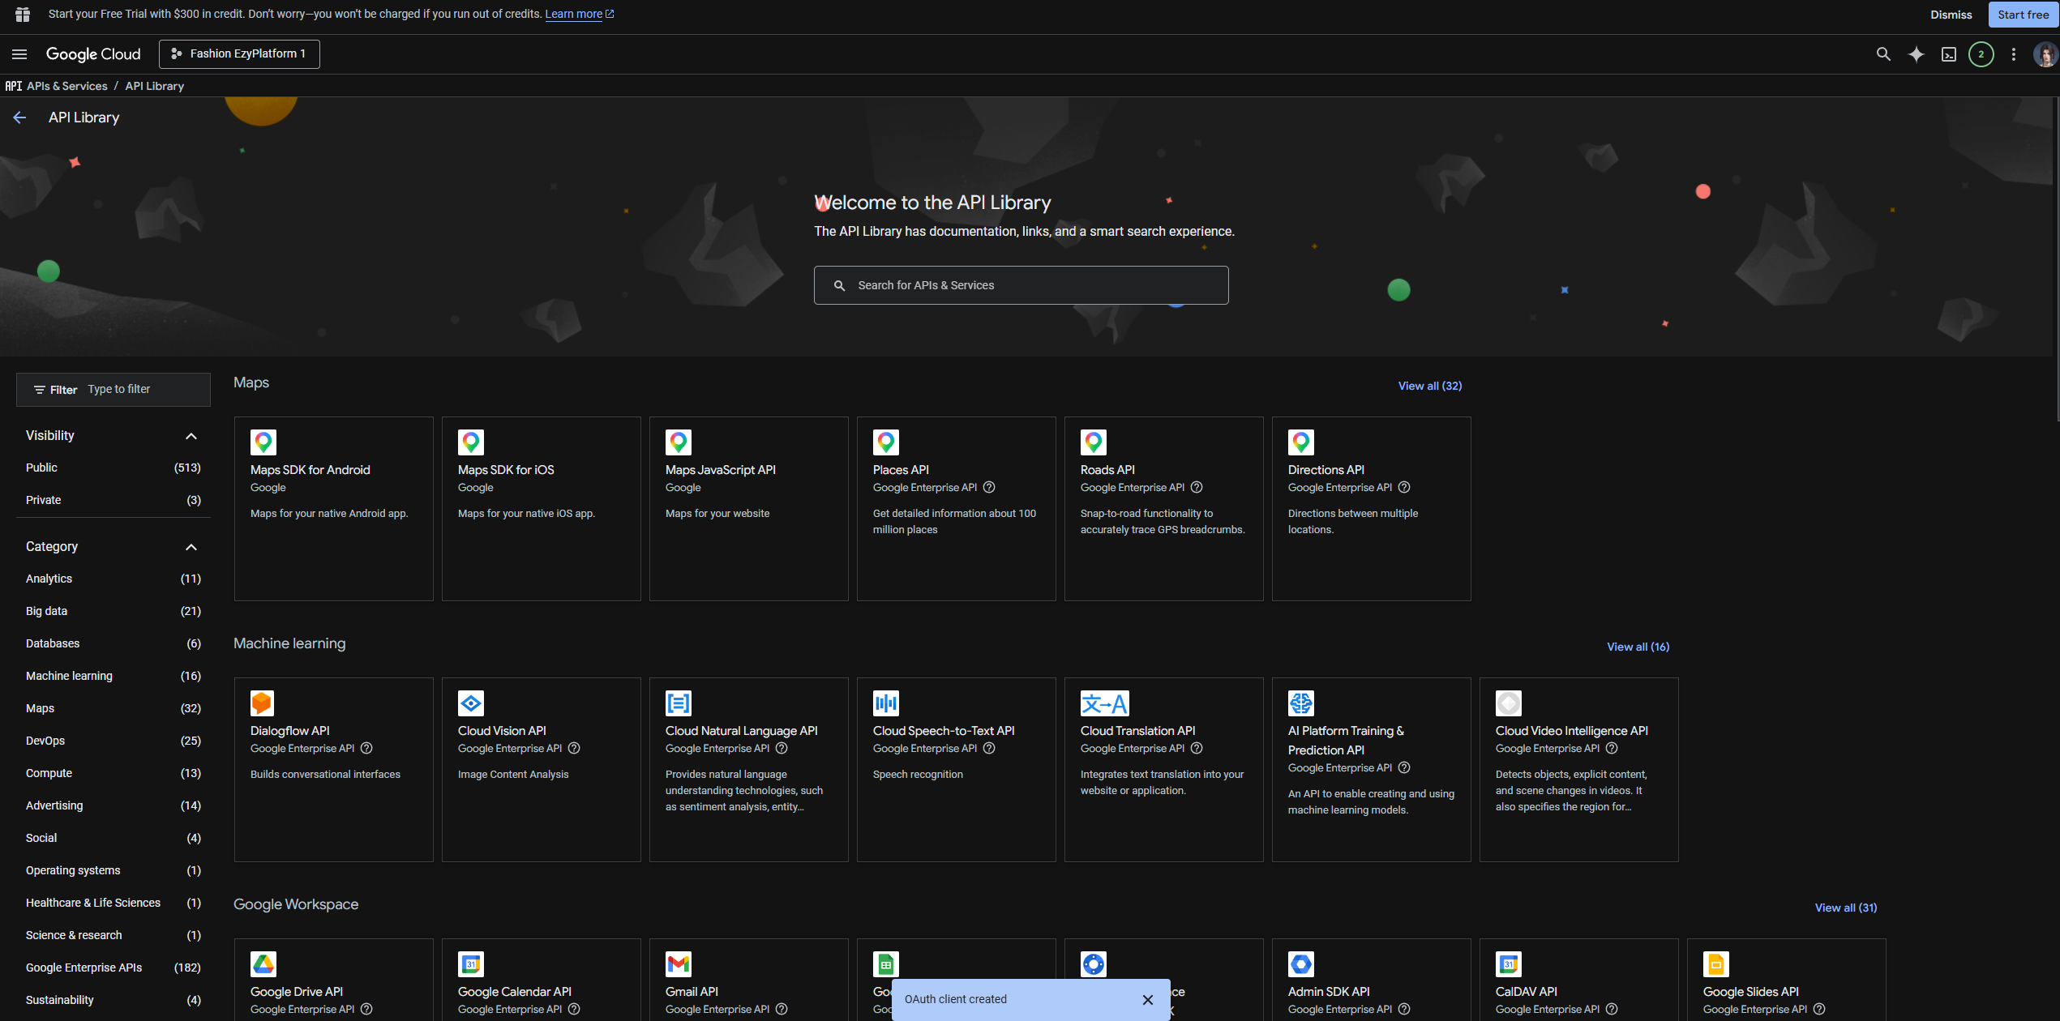The height and width of the screenshot is (1021, 2060).
Task: Open the three-dot settings and utilities menu
Action: 2013,54
